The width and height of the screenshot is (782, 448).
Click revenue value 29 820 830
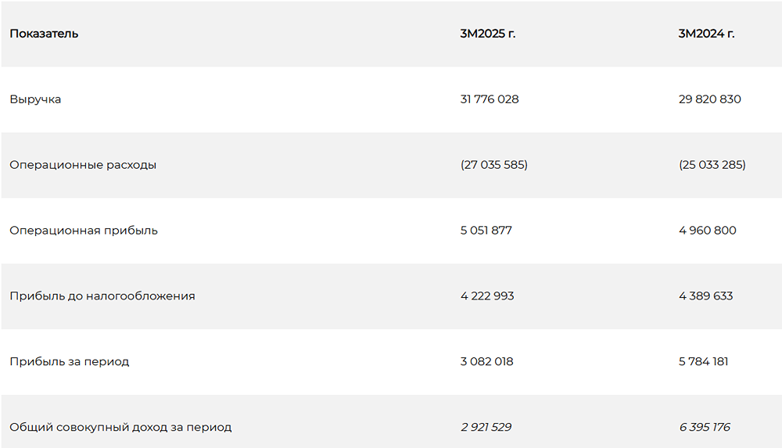click(709, 99)
